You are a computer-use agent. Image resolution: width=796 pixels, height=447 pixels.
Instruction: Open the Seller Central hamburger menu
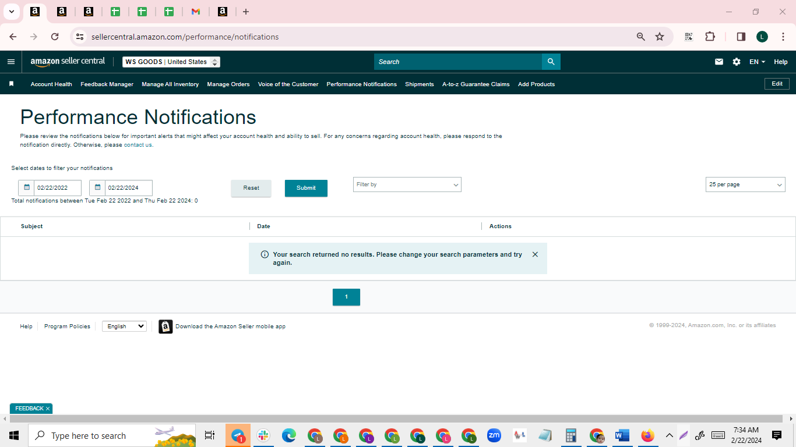(11, 62)
